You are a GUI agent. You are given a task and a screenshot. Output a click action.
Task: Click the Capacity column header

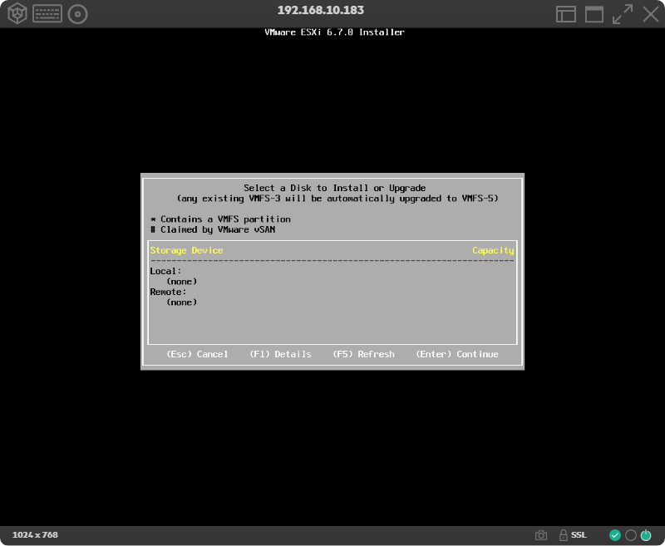click(494, 250)
